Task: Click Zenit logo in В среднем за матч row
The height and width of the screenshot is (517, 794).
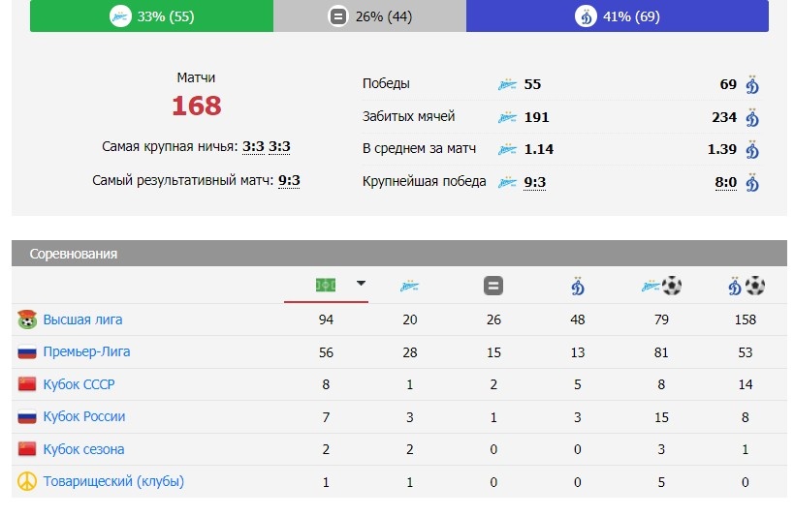Action: tap(507, 150)
